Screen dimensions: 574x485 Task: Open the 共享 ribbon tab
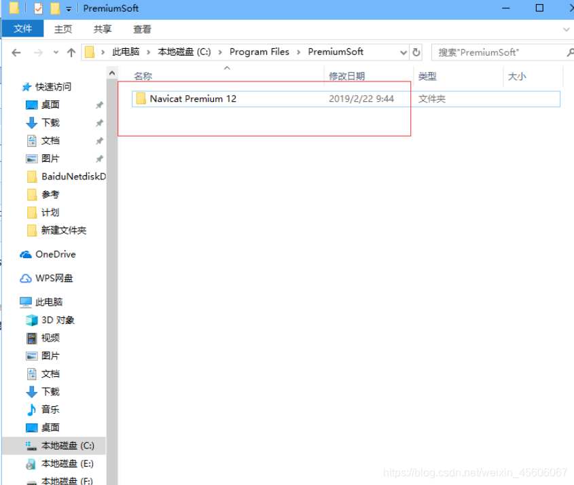click(102, 29)
